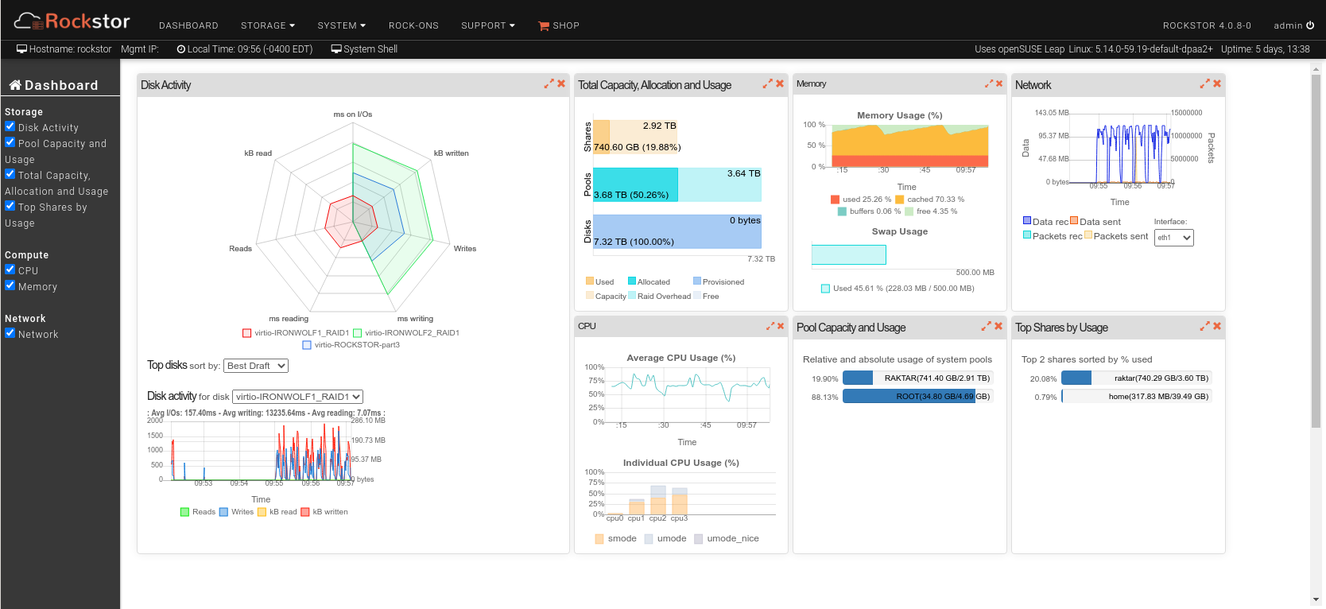Open the Support dropdown menu
This screenshot has width=1326, height=609.
pos(488,25)
